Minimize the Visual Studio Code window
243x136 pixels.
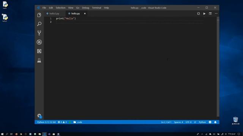tap(198, 8)
